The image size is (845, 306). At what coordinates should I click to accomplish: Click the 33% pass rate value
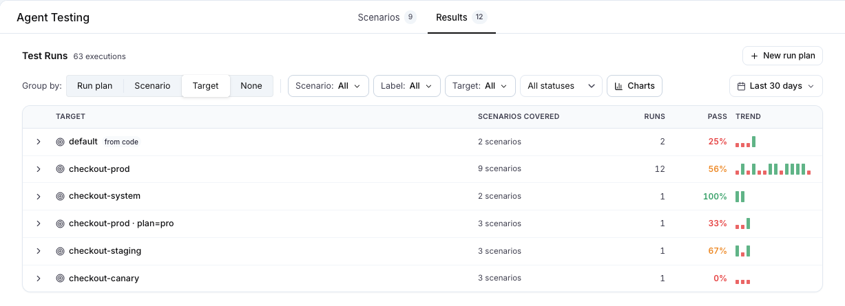click(x=718, y=223)
